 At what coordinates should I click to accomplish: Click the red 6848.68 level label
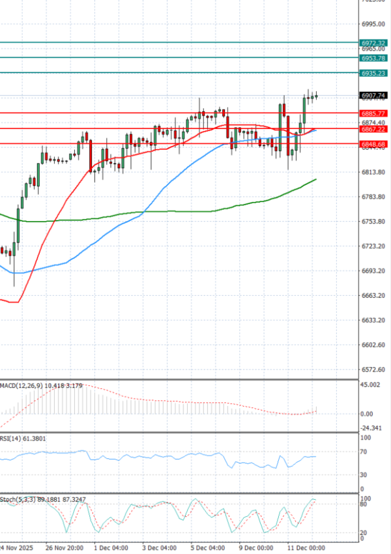[373, 144]
